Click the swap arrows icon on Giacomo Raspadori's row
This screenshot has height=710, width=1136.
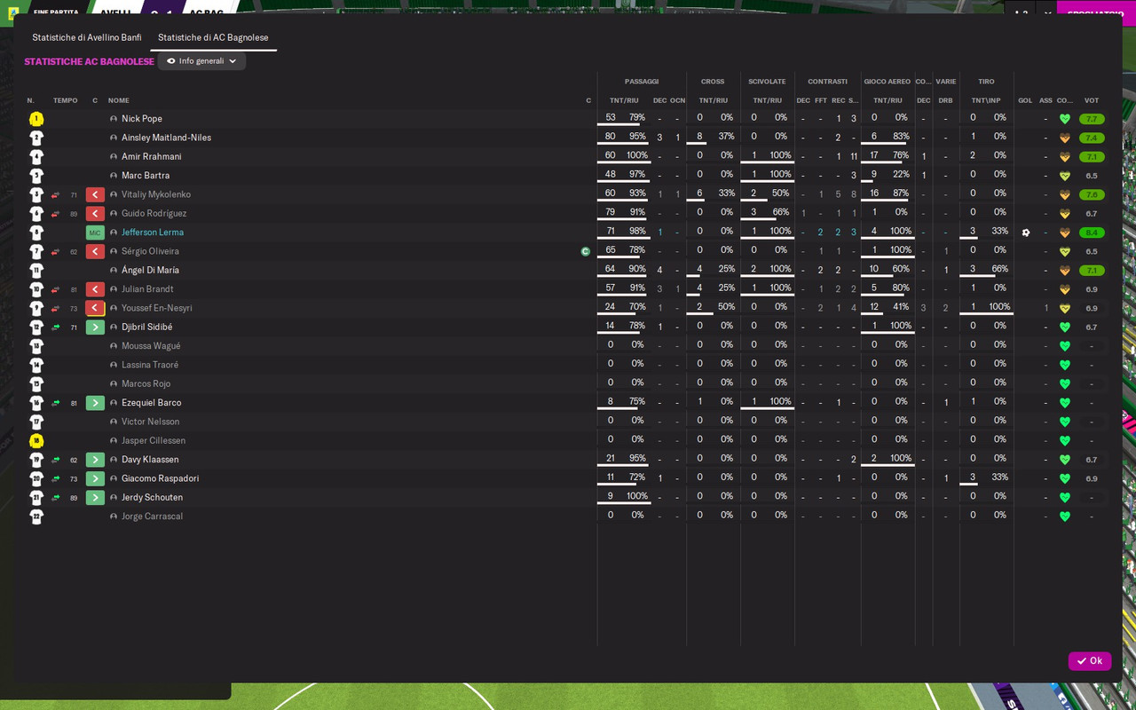coord(56,478)
